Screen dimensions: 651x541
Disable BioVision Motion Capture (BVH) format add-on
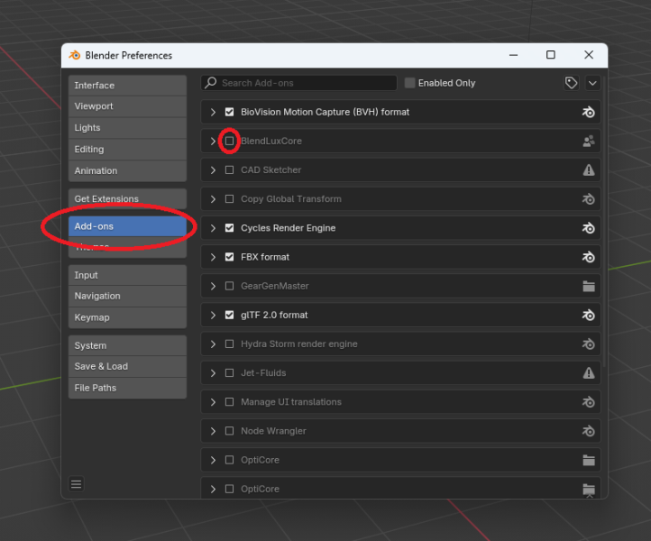tap(229, 112)
